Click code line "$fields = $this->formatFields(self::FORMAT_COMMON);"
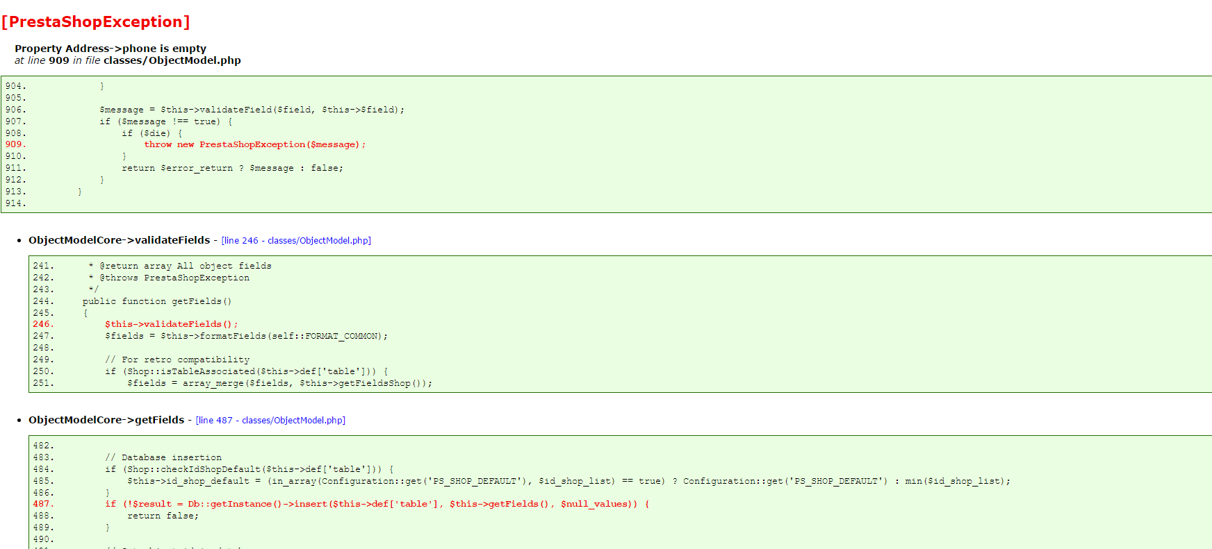 click(247, 336)
